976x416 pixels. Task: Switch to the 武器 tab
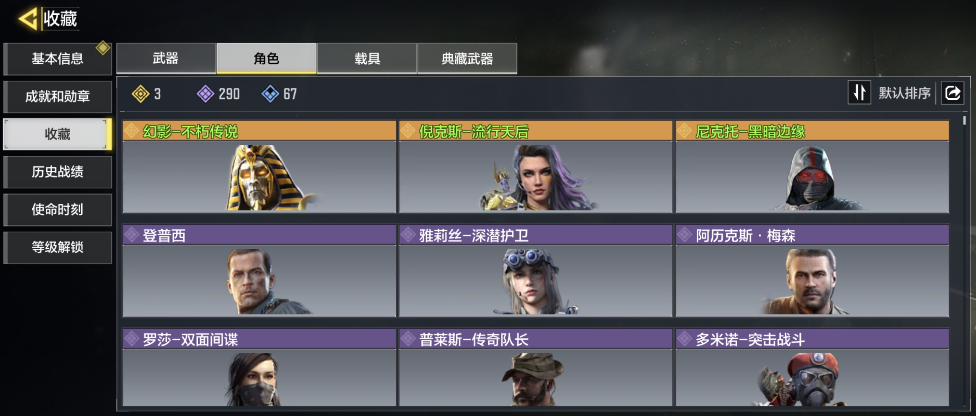166,58
